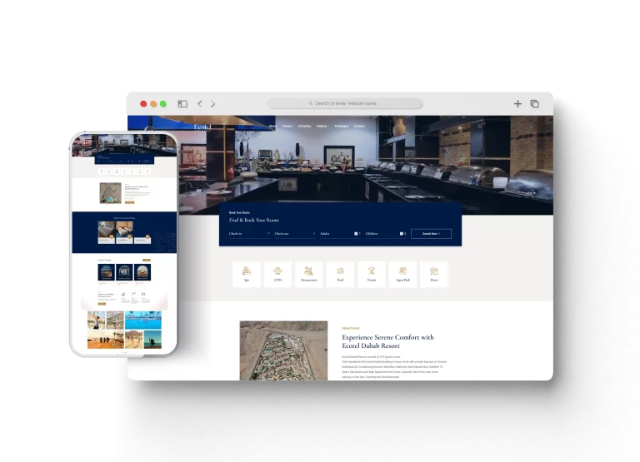Go forward with the browser forward arrow
This screenshot has width=640, height=462.
tap(212, 103)
